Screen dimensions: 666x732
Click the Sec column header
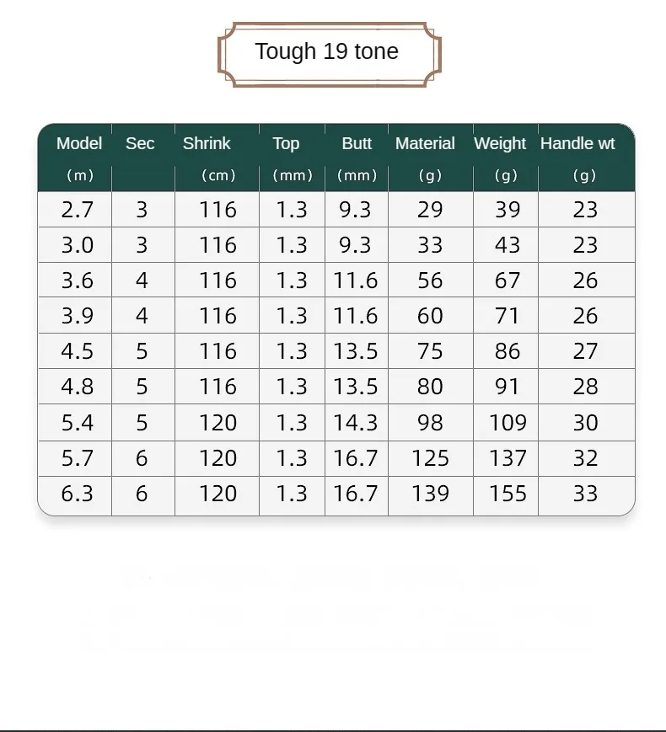coord(140,143)
